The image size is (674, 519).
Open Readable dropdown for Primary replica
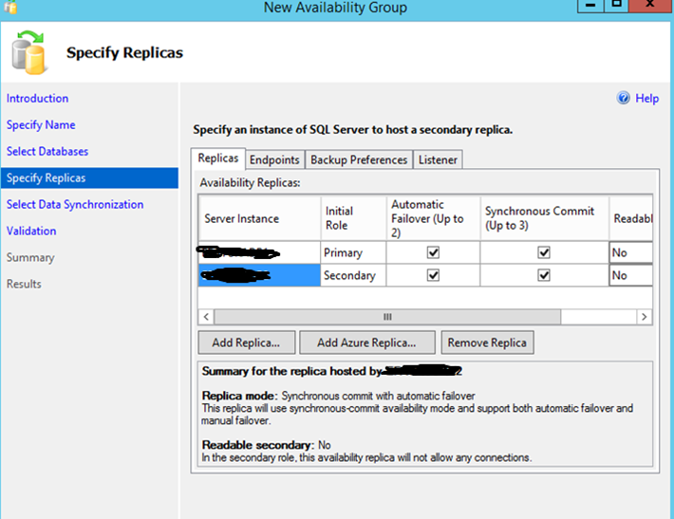pyautogui.click(x=630, y=253)
